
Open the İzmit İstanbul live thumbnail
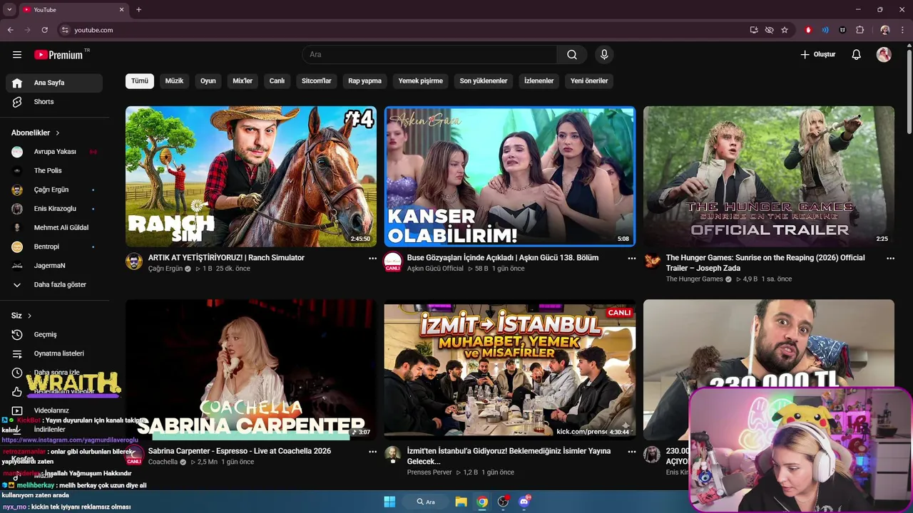point(510,369)
